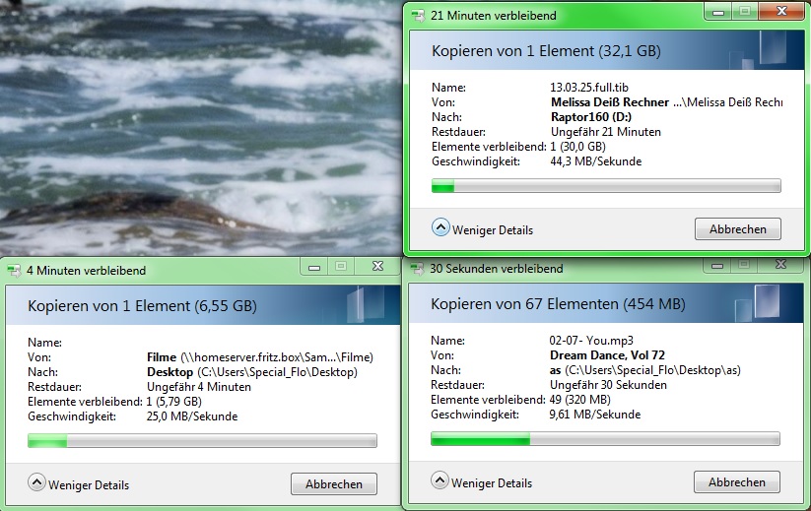Click the speed value 25,0 MB/Sekunde
The height and width of the screenshot is (511, 811).
click(192, 416)
